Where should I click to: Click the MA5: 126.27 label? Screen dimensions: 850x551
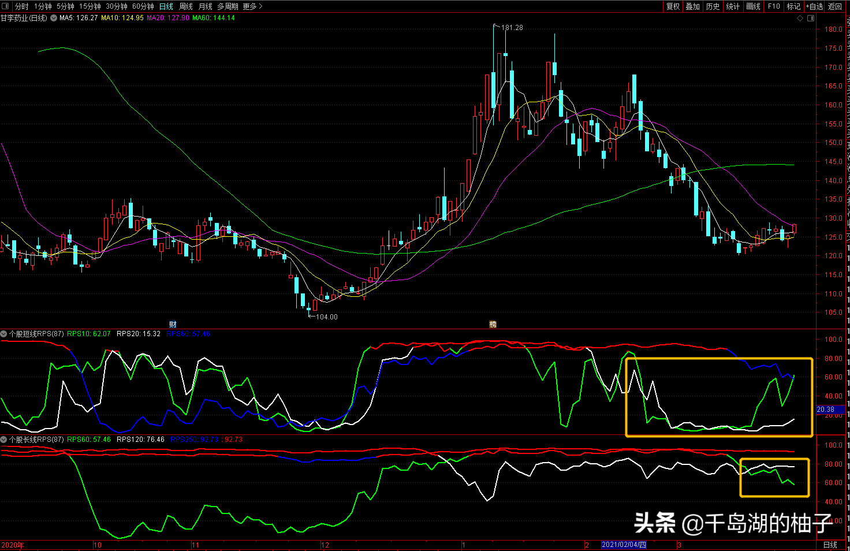79,18
